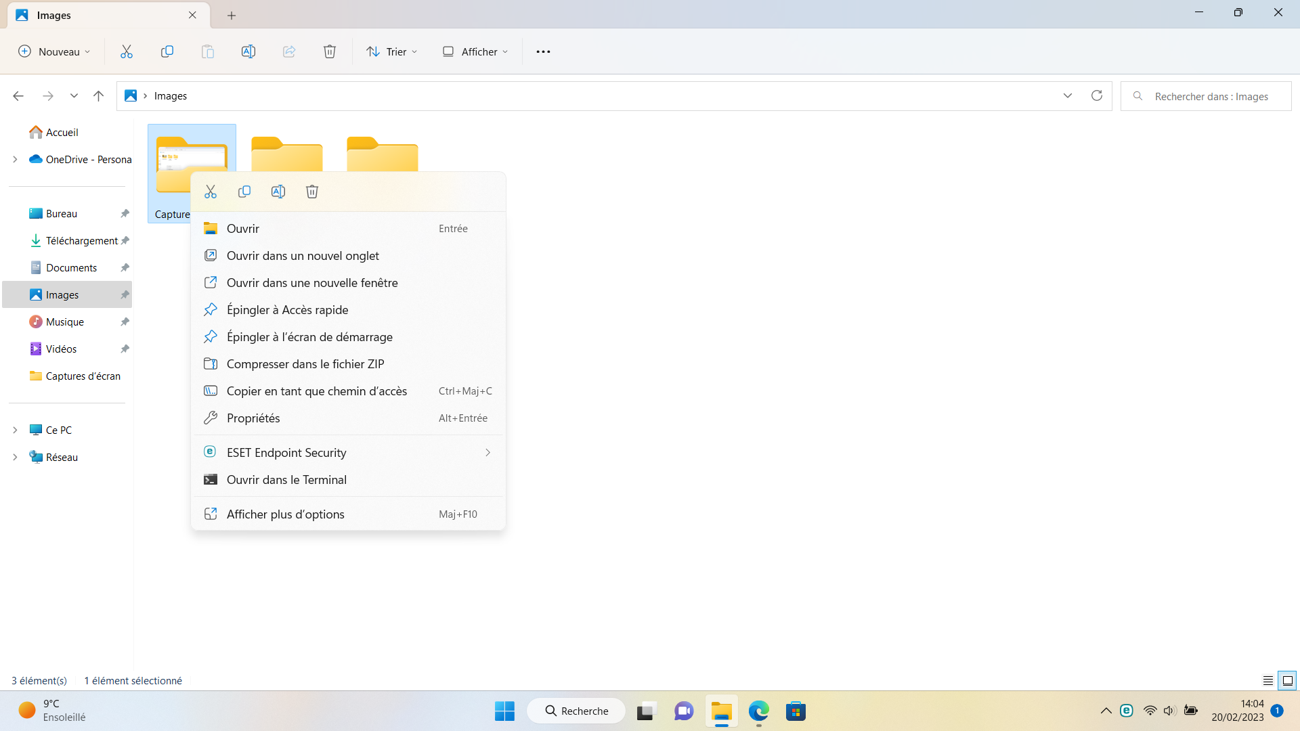Select Compresser dans le fichier ZIP
The height and width of the screenshot is (731, 1300).
click(x=348, y=364)
